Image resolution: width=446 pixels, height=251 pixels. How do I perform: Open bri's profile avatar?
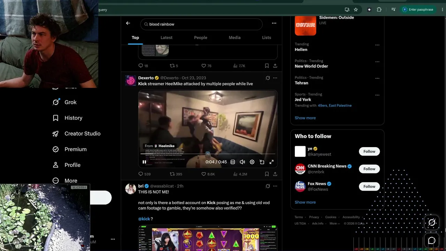point(131,189)
